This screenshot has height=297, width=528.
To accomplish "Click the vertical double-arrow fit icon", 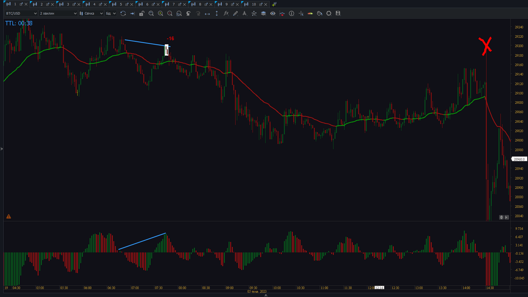I will coord(217,14).
